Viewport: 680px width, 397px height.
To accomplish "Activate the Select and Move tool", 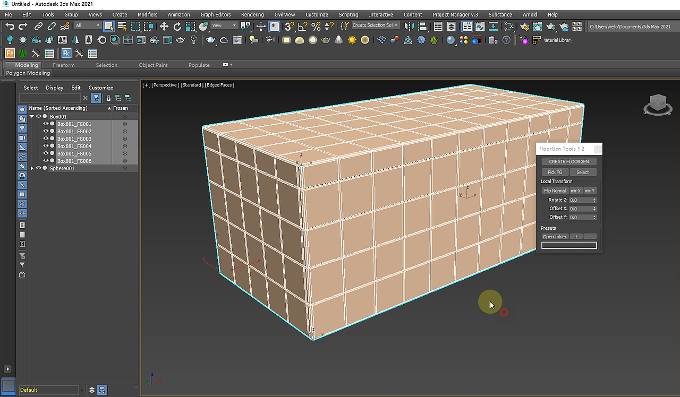I will [x=164, y=26].
